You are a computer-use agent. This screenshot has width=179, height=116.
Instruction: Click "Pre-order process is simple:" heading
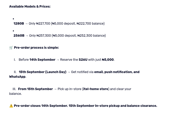[x=36, y=48]
